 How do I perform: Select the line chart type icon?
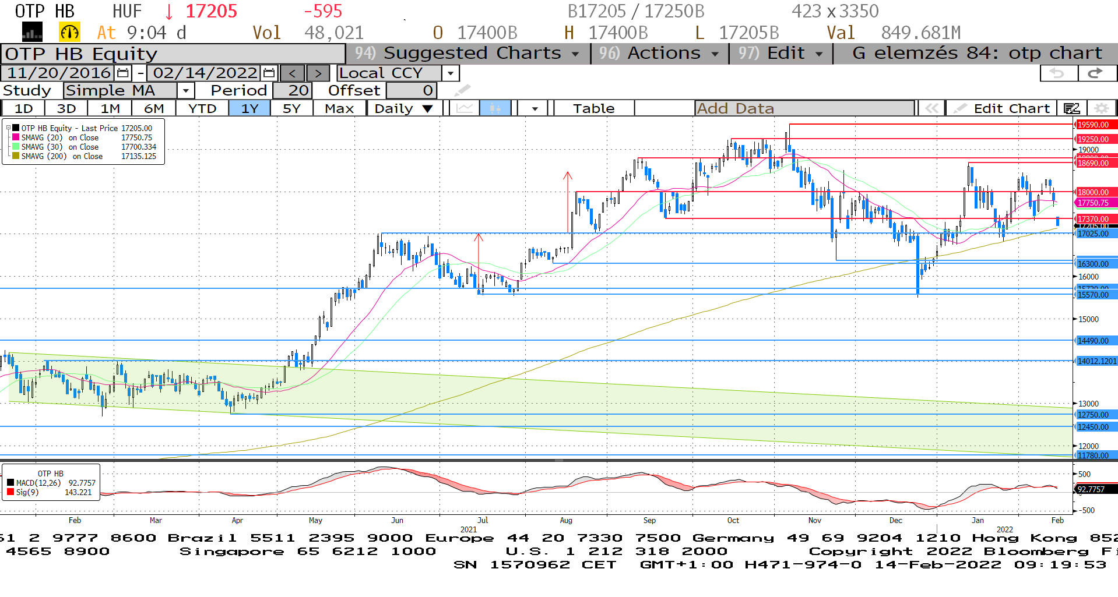pyautogui.click(x=465, y=108)
